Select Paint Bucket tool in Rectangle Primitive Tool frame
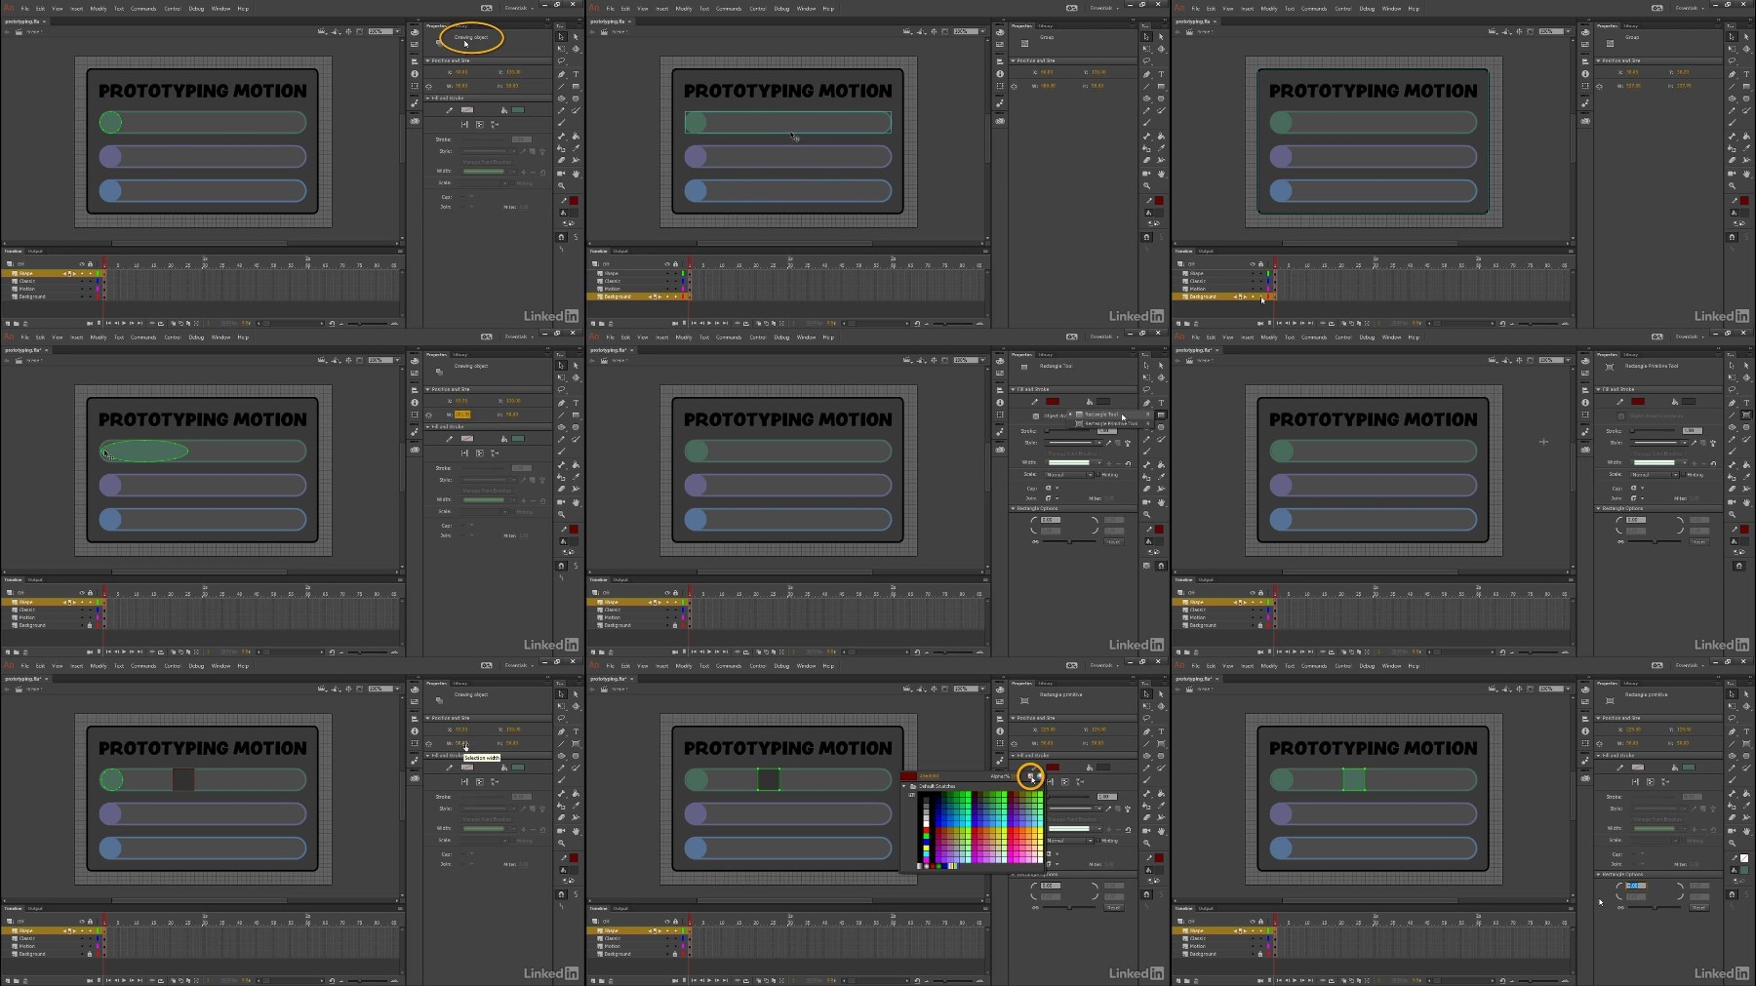This screenshot has width=1756, height=986. (1746, 465)
